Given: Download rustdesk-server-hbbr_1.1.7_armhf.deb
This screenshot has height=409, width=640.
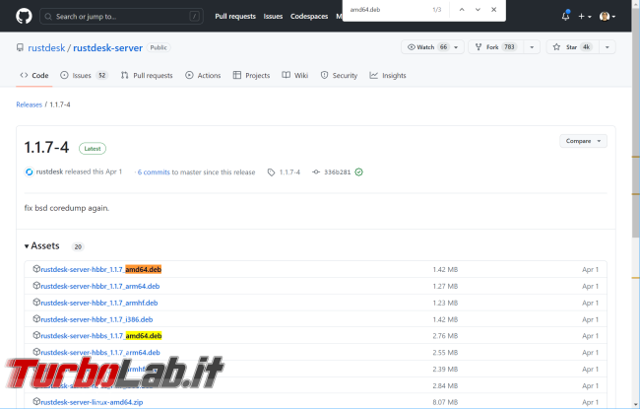Looking at the screenshot, I should (99, 303).
